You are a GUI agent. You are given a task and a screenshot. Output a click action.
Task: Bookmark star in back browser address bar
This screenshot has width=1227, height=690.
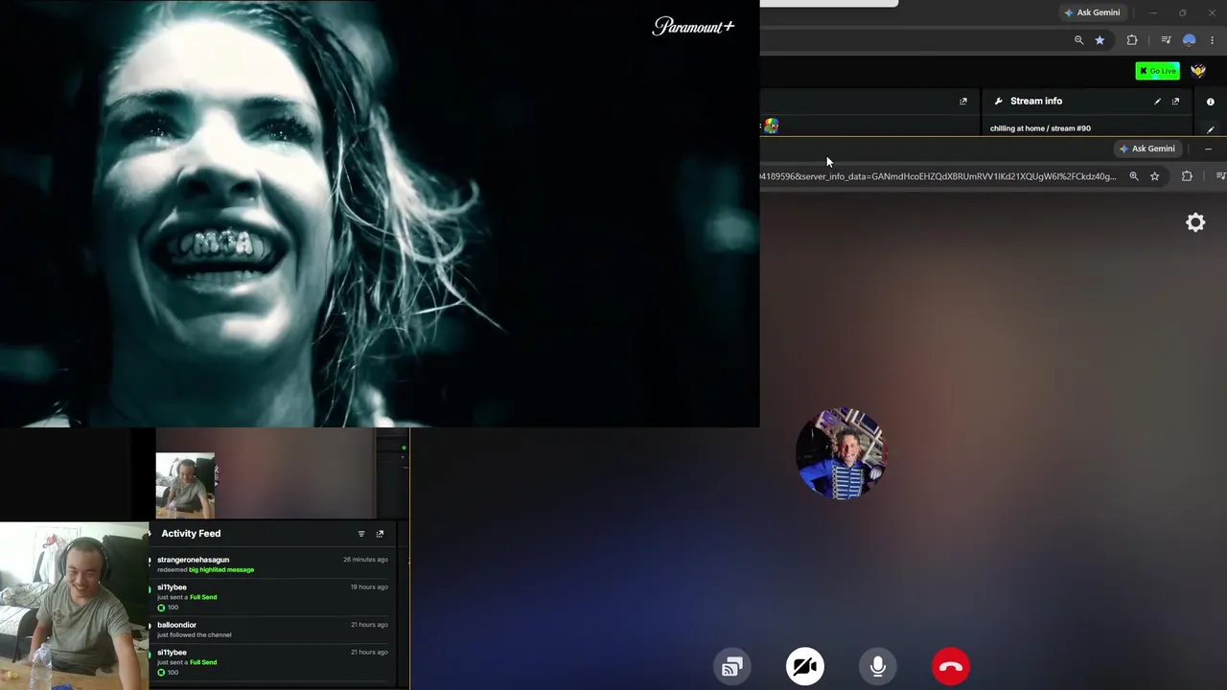coord(1100,40)
